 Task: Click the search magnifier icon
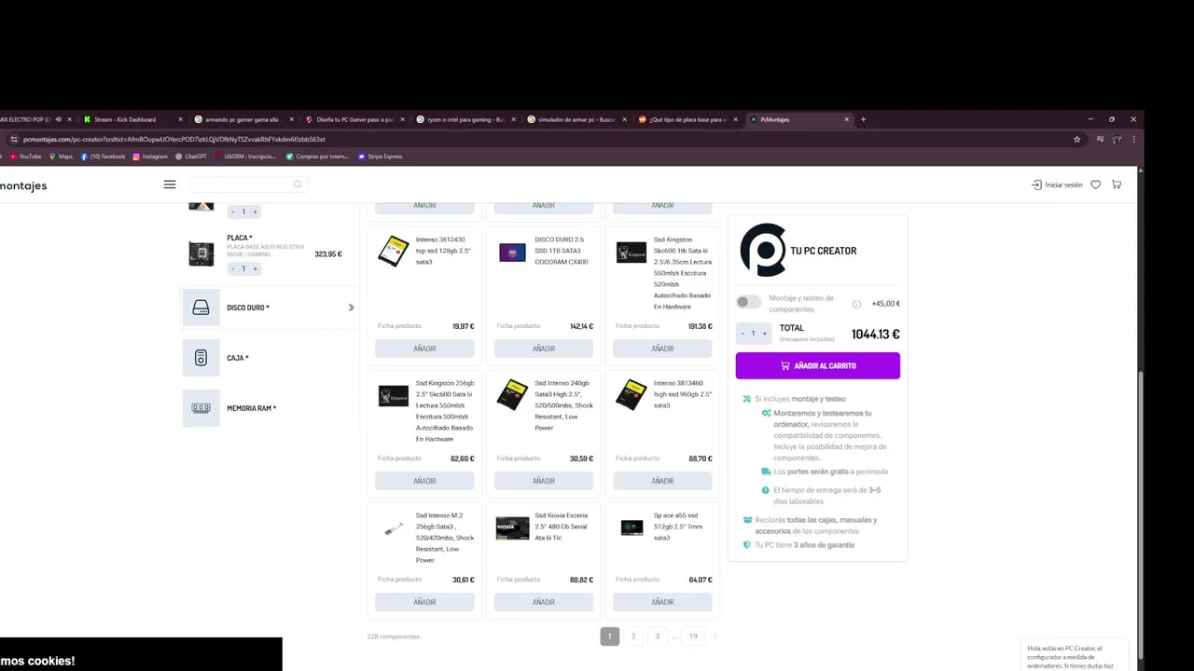[x=298, y=185]
